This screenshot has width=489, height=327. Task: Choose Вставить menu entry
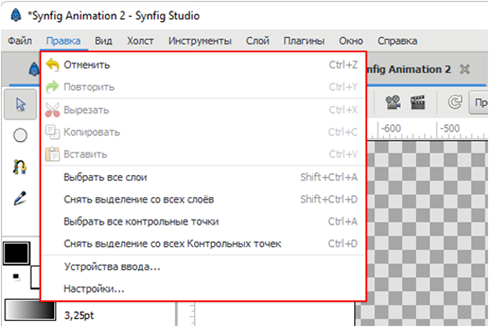203,154
